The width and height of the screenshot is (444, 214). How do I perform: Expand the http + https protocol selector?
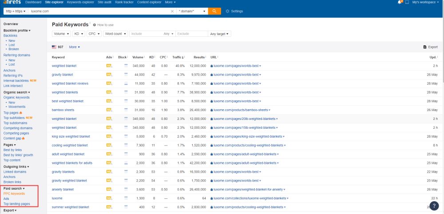coord(16,11)
